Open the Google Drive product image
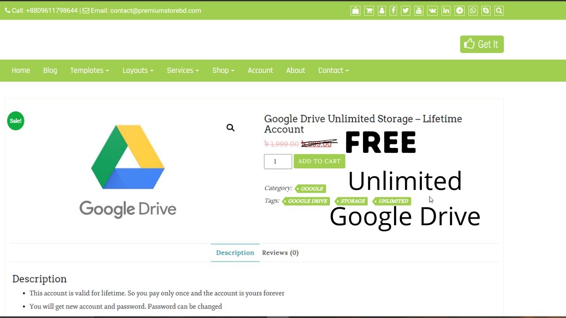The height and width of the screenshot is (318, 566). click(128, 171)
